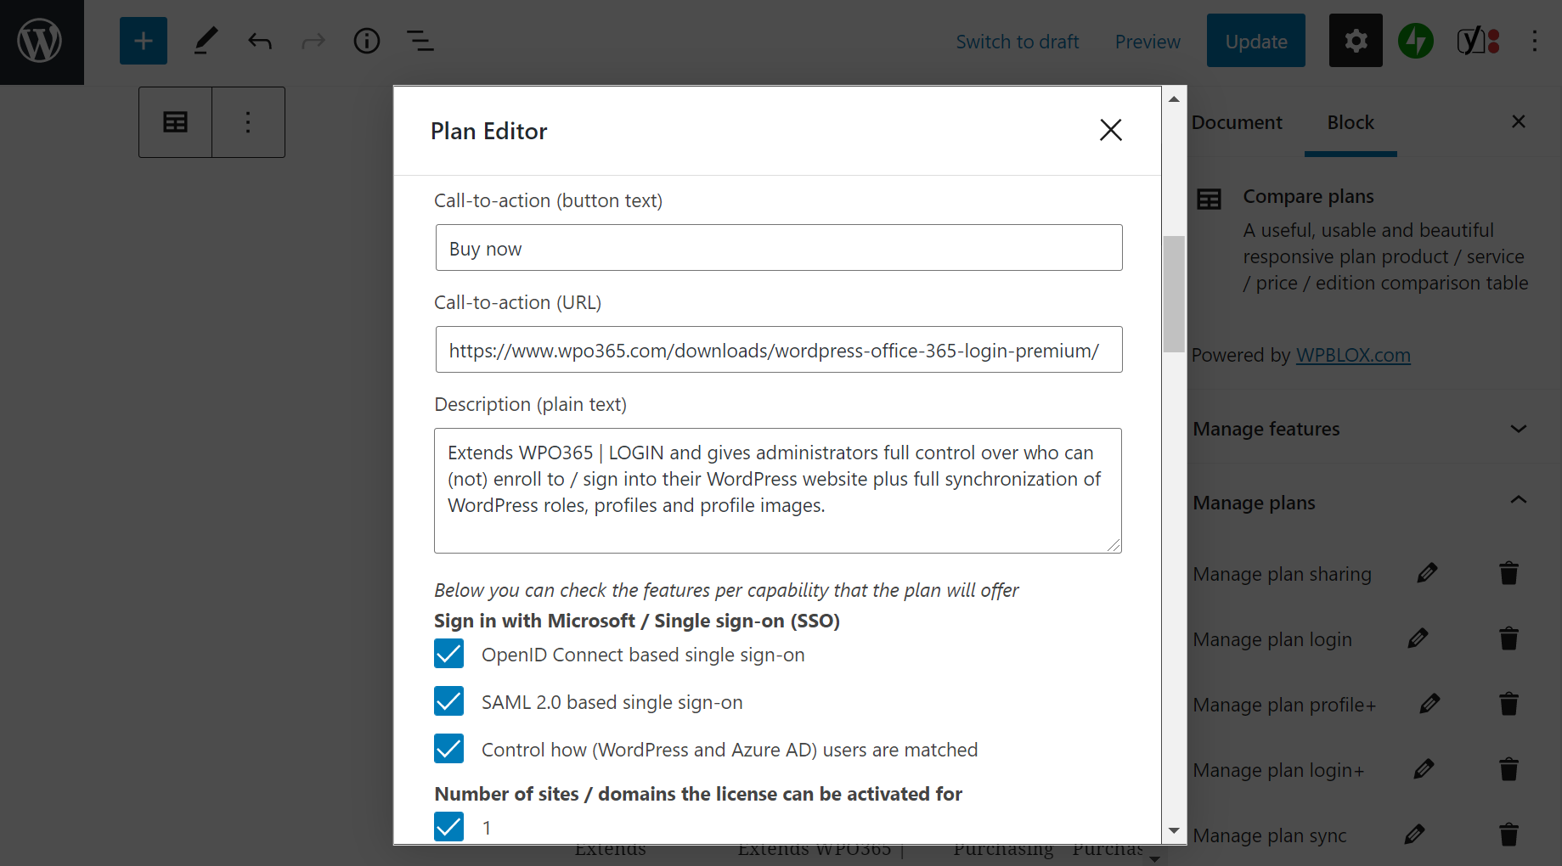
Task: Select the Block tab
Action: pos(1351,122)
